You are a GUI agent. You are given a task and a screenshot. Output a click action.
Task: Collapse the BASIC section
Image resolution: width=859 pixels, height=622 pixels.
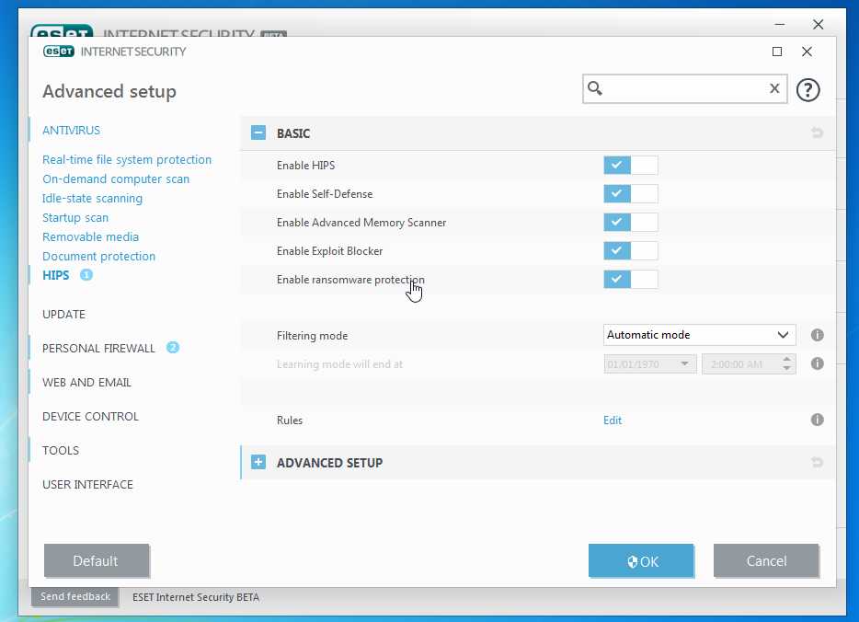258,132
